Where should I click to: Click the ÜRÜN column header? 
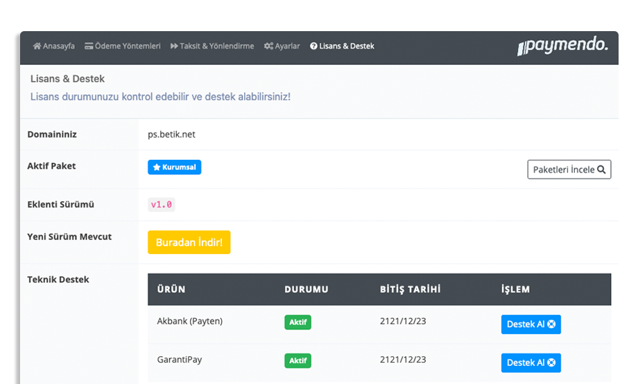171,289
